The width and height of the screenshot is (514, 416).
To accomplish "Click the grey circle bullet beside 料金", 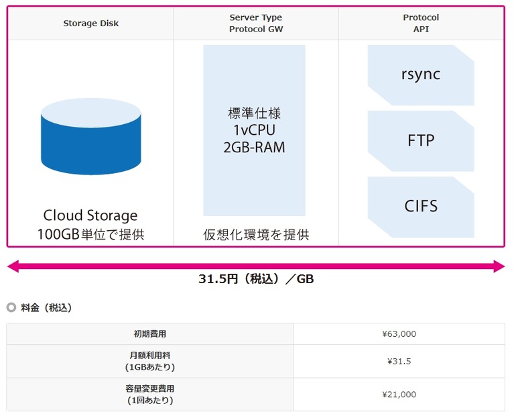I will click(11, 308).
